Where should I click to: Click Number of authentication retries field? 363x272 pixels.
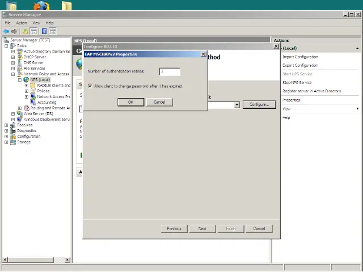[170, 71]
